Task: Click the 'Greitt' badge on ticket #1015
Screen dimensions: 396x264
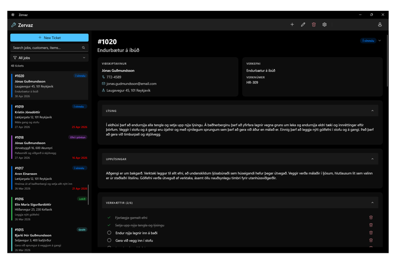Action: pos(82,230)
